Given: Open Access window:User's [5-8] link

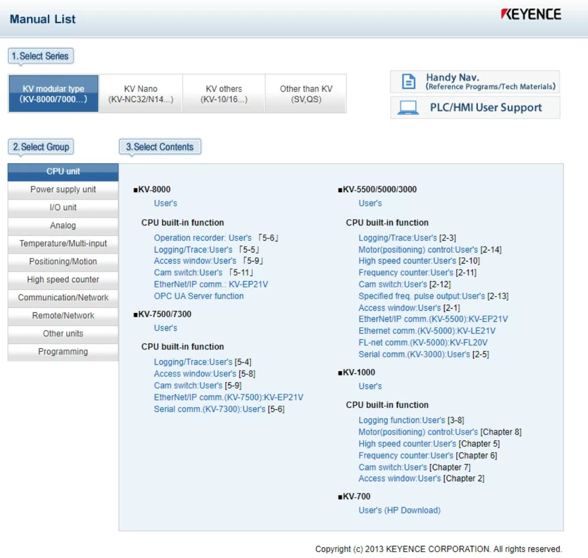Looking at the screenshot, I should click(x=195, y=374).
